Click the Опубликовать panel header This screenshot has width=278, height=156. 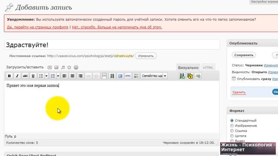pyautogui.click(x=252, y=43)
